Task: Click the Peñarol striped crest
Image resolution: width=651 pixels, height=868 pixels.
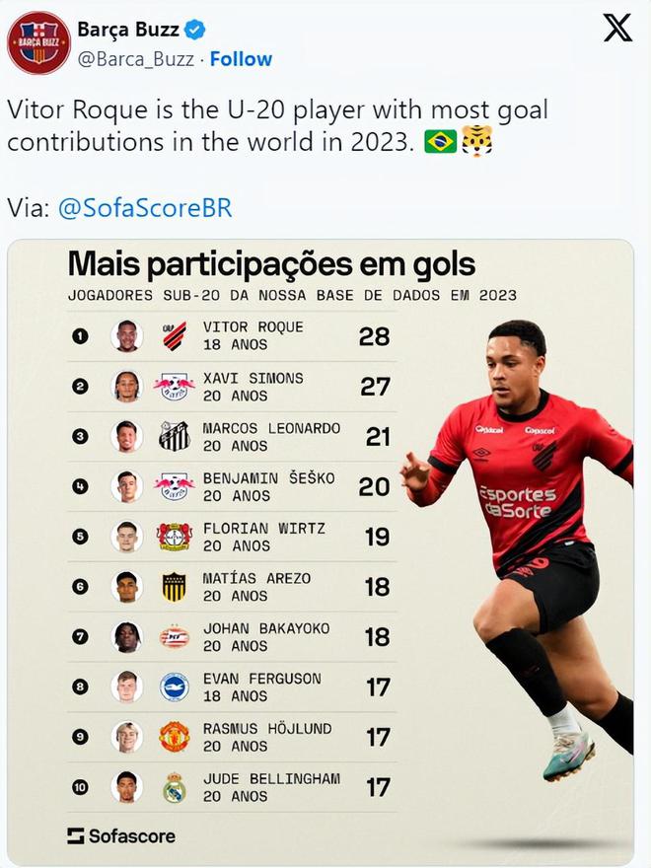Action: (x=175, y=587)
